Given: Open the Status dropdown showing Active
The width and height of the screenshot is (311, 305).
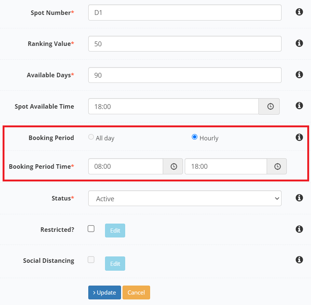Looking at the screenshot, I should [x=185, y=199].
